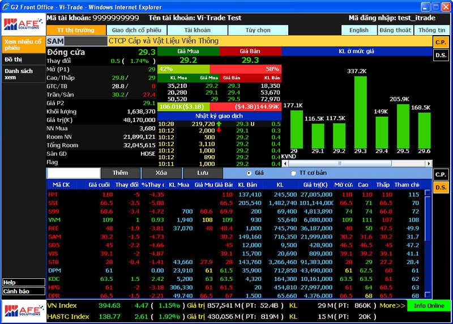This screenshot has height=324, width=453.
Task: Select the HPG row symbol
Action: [54, 287]
